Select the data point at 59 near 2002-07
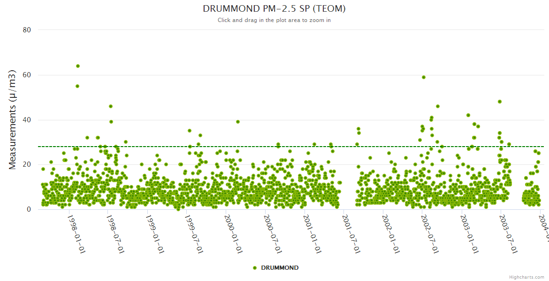Screen dimensions: 549x281 click(x=424, y=77)
